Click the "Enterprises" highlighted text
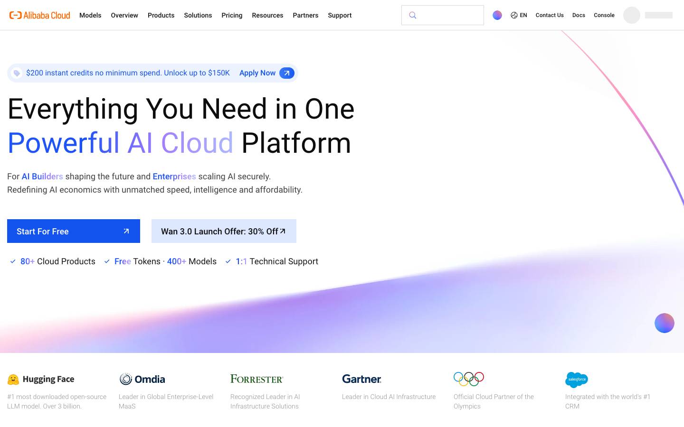684x427 pixels. point(174,176)
